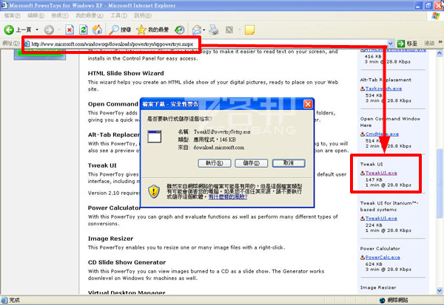Viewport: 444px width, 305px height.
Task: Click the page scrollbar down arrow
Action: coord(440,290)
